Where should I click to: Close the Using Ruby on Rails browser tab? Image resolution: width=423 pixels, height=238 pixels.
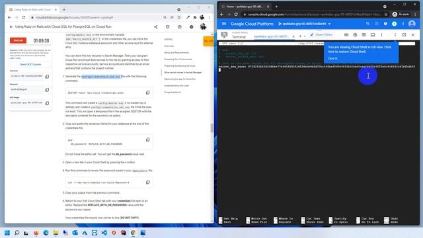pos(56,9)
